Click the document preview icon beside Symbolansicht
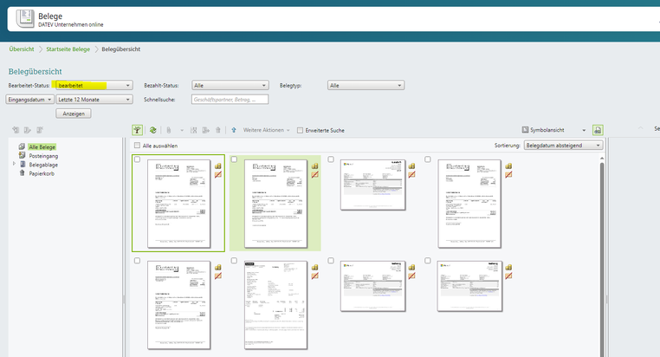 [x=598, y=130]
